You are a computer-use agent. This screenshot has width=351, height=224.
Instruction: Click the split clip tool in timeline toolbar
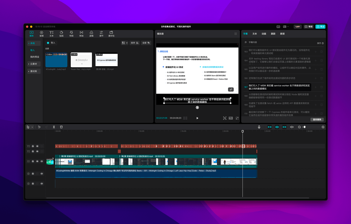coord(54,127)
